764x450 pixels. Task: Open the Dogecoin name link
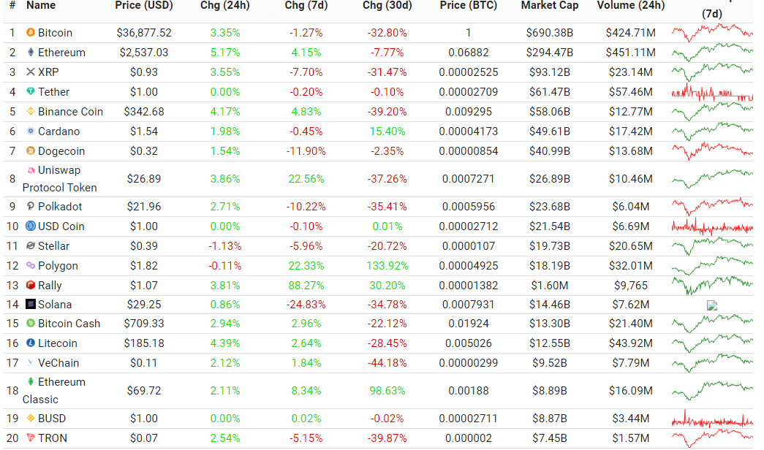tap(61, 151)
